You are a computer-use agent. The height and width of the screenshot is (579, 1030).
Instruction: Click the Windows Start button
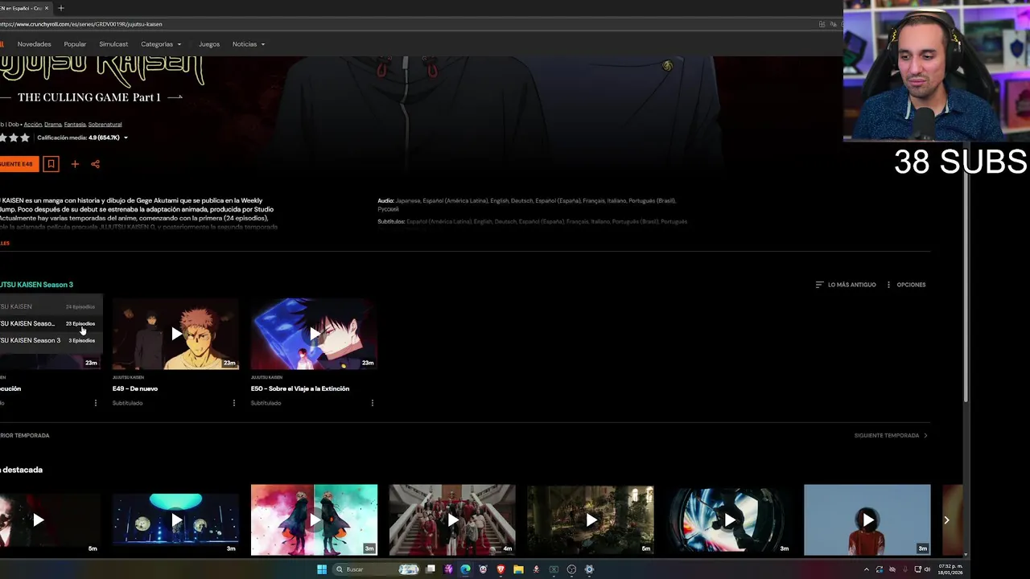[322, 569]
